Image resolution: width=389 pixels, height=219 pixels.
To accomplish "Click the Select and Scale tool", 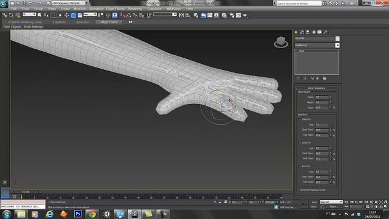I will tap(80, 15).
